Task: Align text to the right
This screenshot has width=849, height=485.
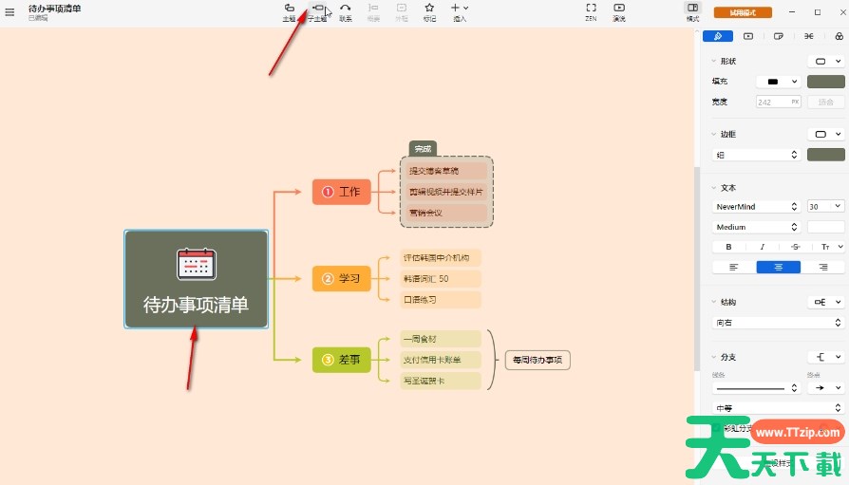Action: click(x=822, y=267)
